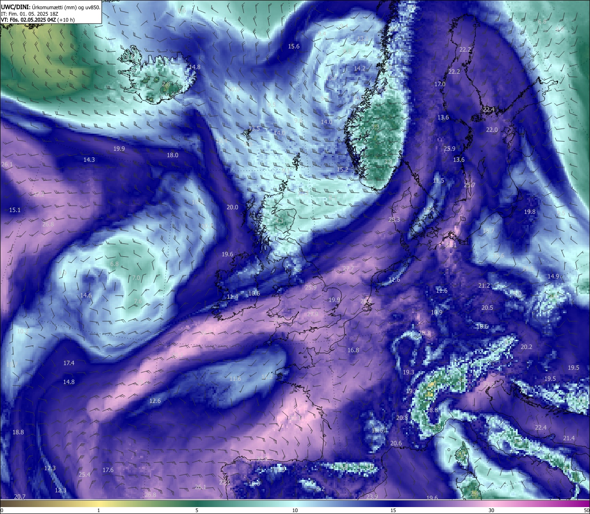Click the map value '20.7'

coord(20,496)
